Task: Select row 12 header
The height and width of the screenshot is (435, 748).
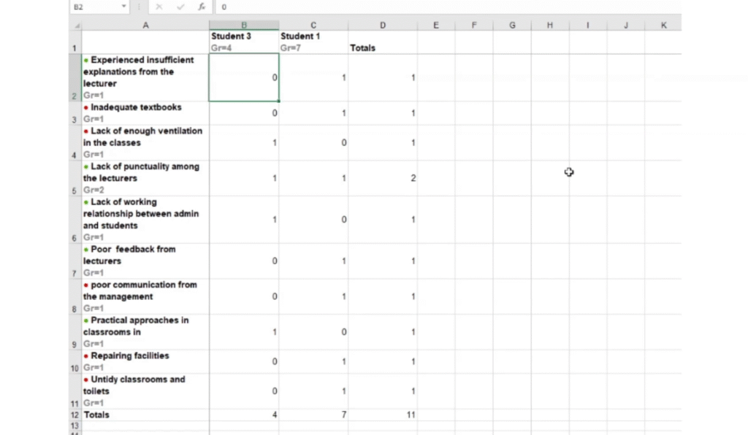Action: click(75, 415)
